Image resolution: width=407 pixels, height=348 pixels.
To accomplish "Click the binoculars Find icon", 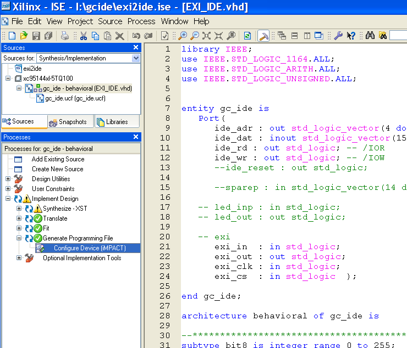I will 370,36.
